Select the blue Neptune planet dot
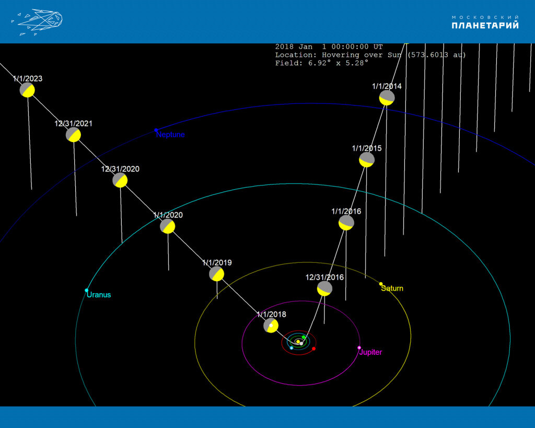 (x=156, y=130)
